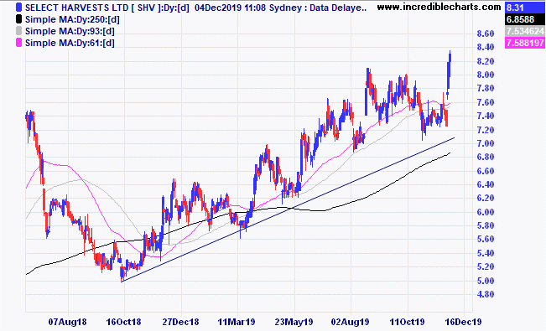546x331 pixels.
Task: Click the 7.60 price axis label
Action: (486, 102)
